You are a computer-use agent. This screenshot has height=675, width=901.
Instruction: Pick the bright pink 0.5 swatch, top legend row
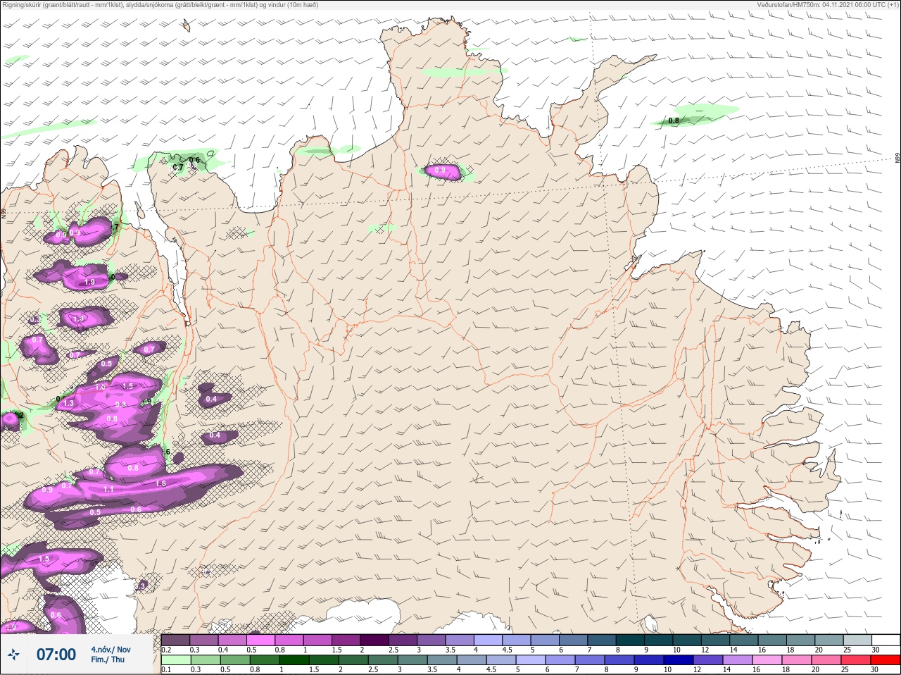pyautogui.click(x=261, y=640)
